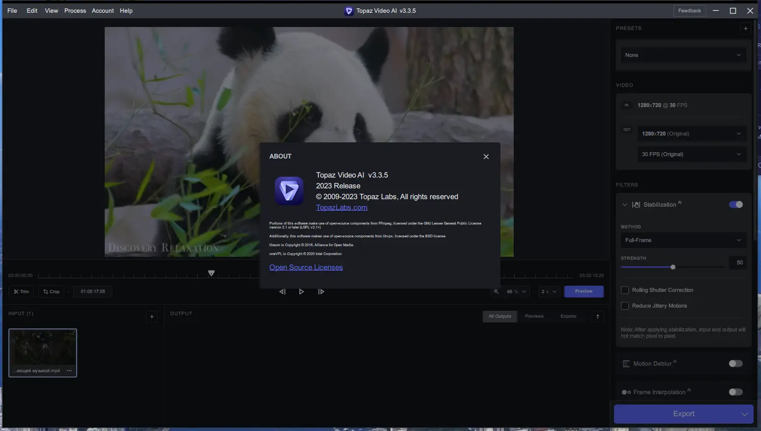Click the Crop tool button

[51, 292]
